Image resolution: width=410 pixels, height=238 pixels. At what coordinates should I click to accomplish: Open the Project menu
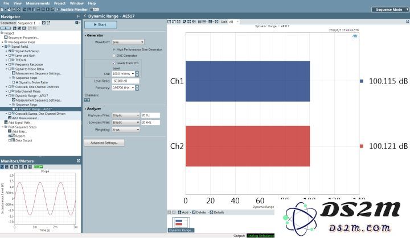[60, 3]
